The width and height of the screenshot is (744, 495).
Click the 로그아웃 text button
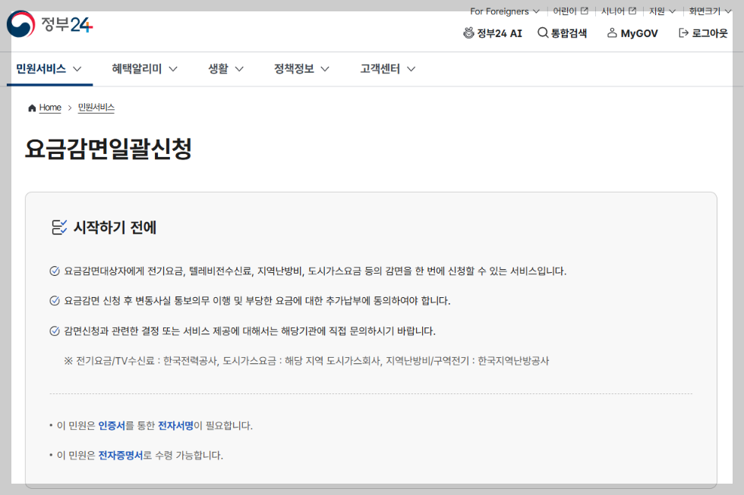click(x=710, y=33)
